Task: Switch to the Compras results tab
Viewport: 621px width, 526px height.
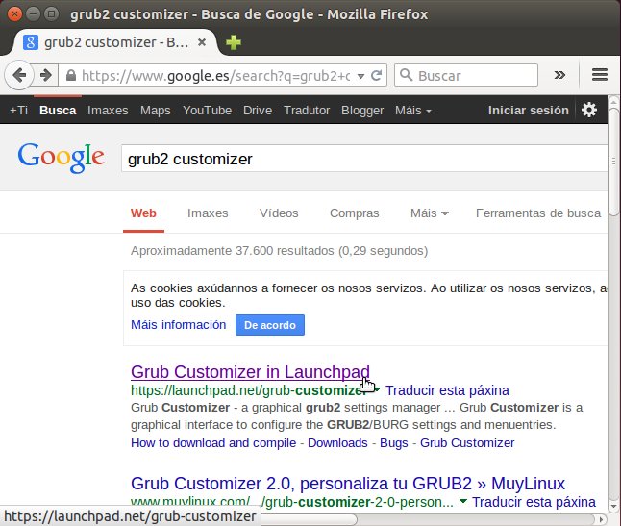Action: [354, 213]
